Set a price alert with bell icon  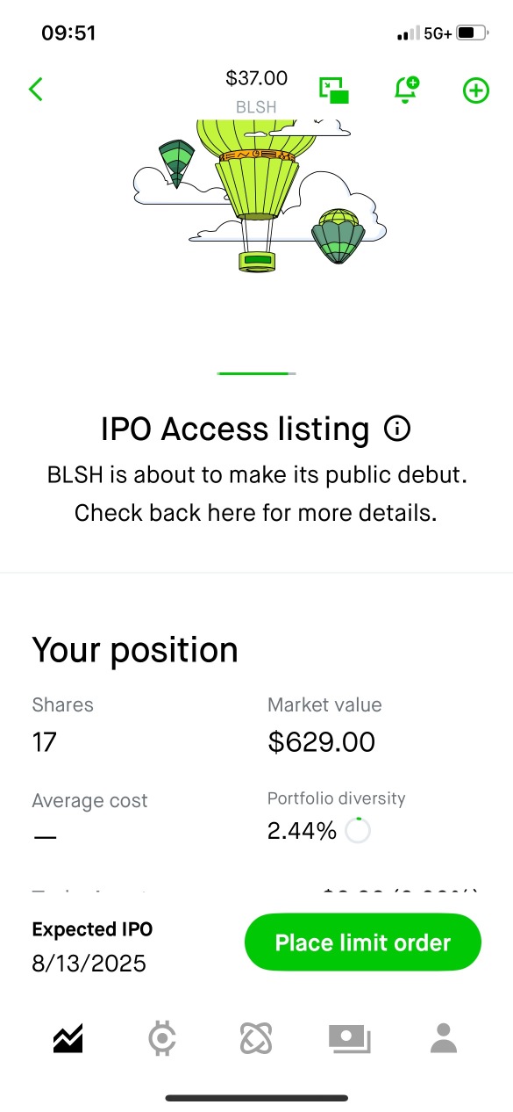(x=406, y=89)
